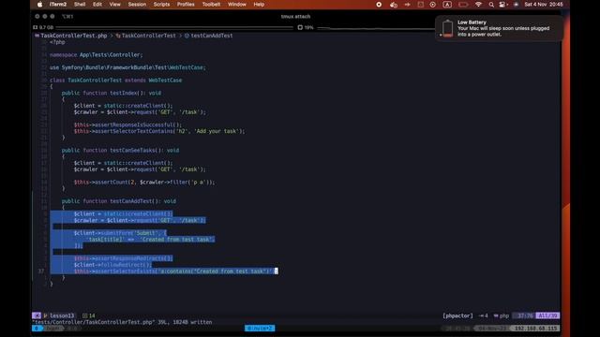
Task: Click the CPU 19% status indicator
Action: [x=306, y=27]
